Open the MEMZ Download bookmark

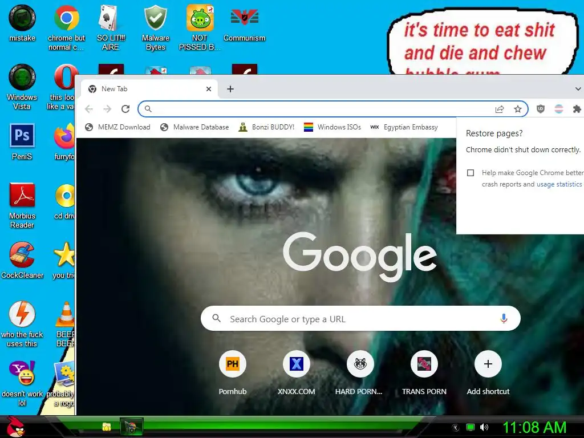pyautogui.click(x=117, y=127)
